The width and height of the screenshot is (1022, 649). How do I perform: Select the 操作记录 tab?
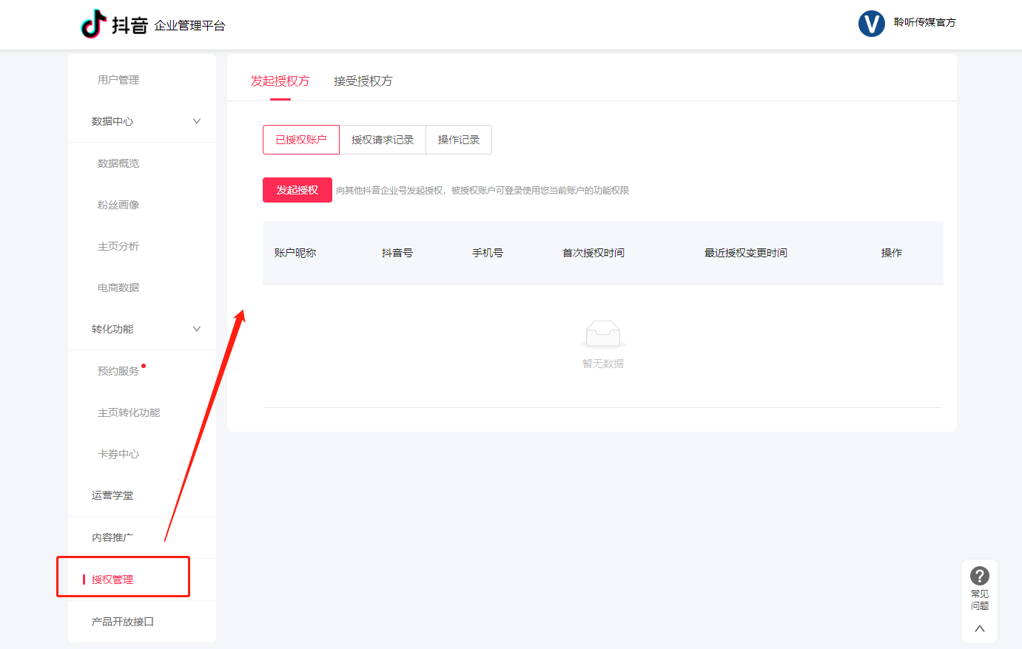point(459,140)
